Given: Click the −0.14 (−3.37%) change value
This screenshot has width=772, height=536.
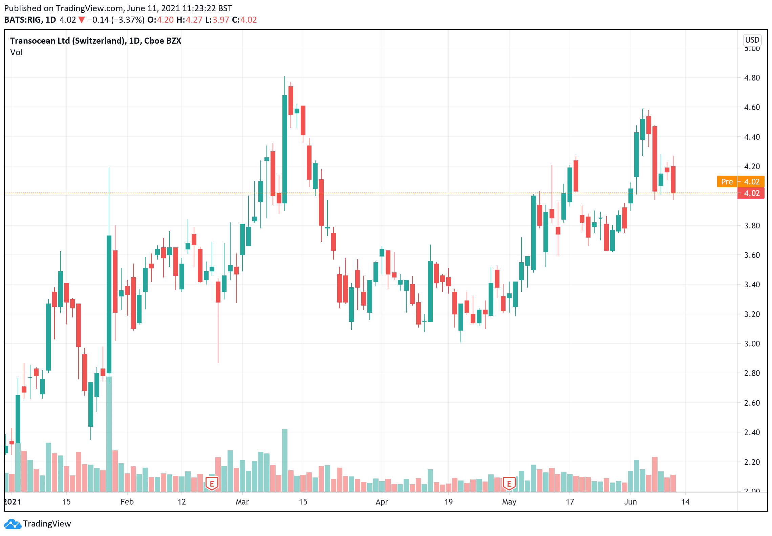Looking at the screenshot, I should pyautogui.click(x=116, y=20).
